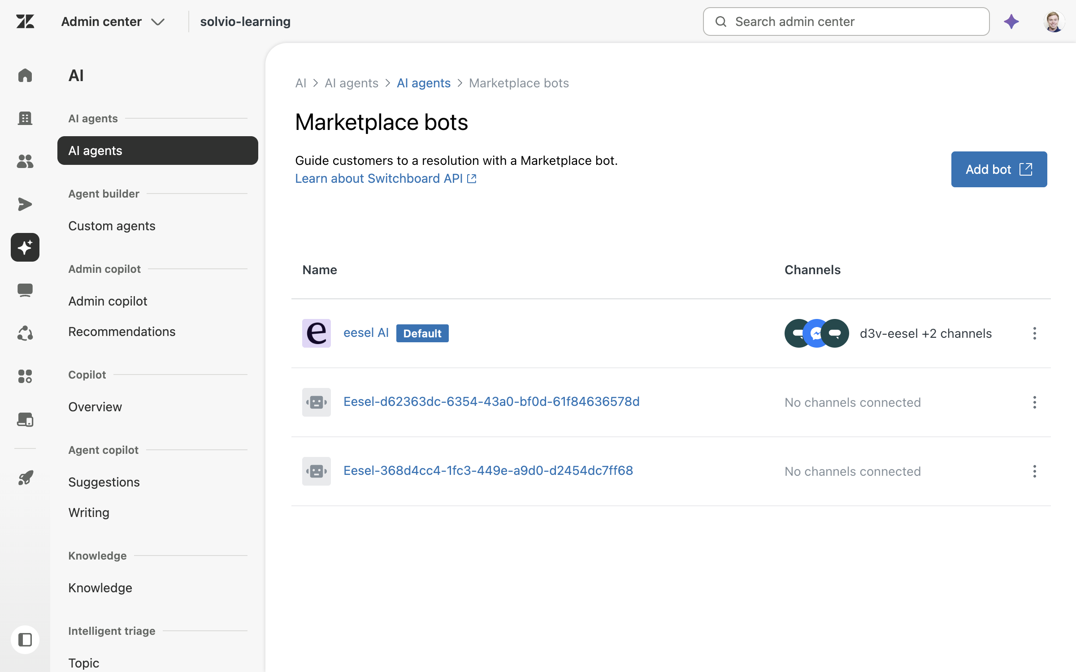Image resolution: width=1076 pixels, height=672 pixels.
Task: Open the People icon in left rail
Action: (25, 161)
